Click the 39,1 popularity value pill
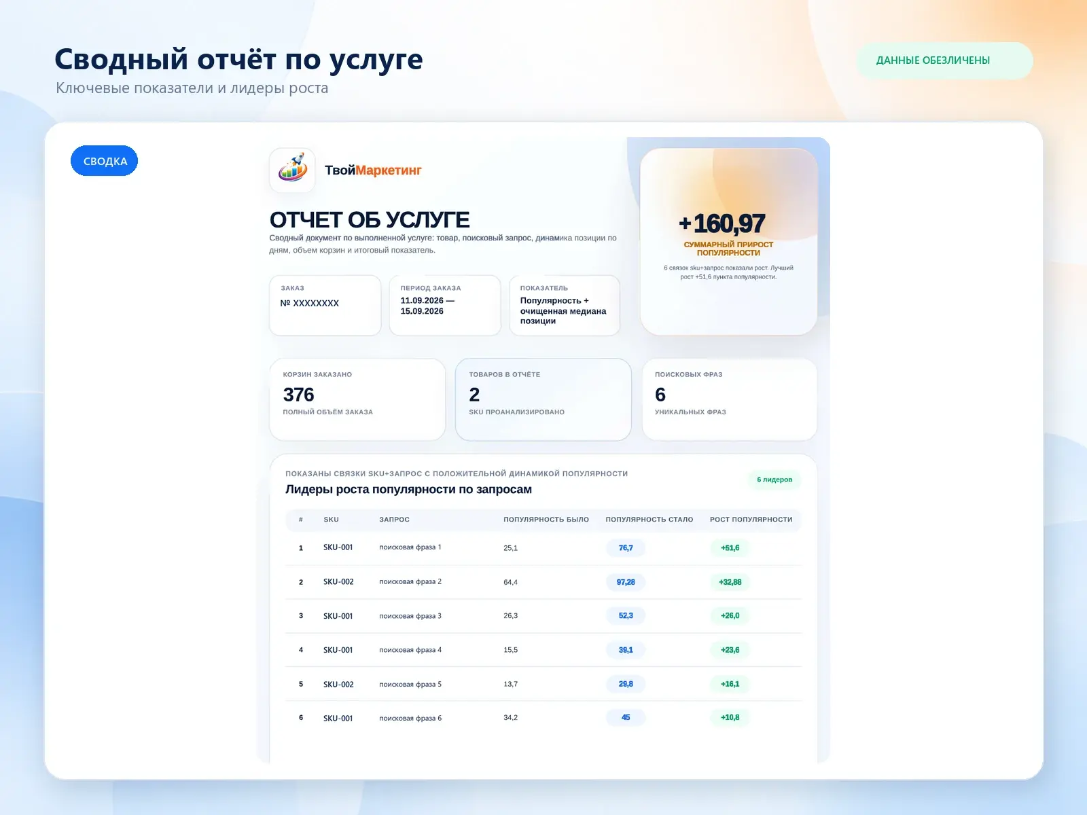The height and width of the screenshot is (815, 1087). coord(626,650)
